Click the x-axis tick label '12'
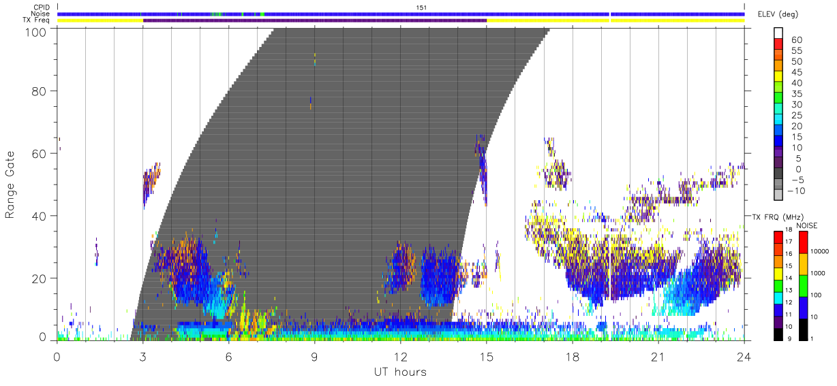This screenshot has height=386, width=837. tap(401, 356)
